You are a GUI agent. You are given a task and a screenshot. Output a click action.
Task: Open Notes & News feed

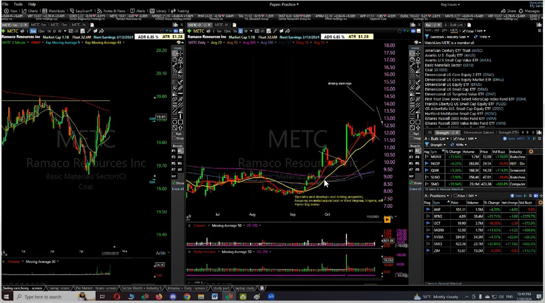click(x=111, y=11)
